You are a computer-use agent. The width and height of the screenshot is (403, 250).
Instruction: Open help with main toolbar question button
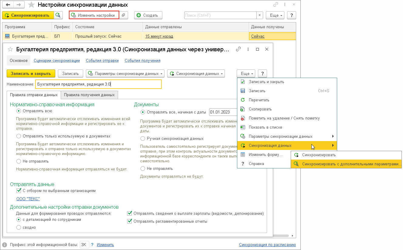(292, 15)
